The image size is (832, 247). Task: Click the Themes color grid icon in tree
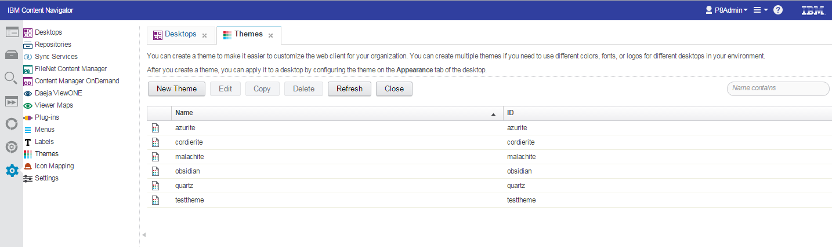pyautogui.click(x=28, y=154)
